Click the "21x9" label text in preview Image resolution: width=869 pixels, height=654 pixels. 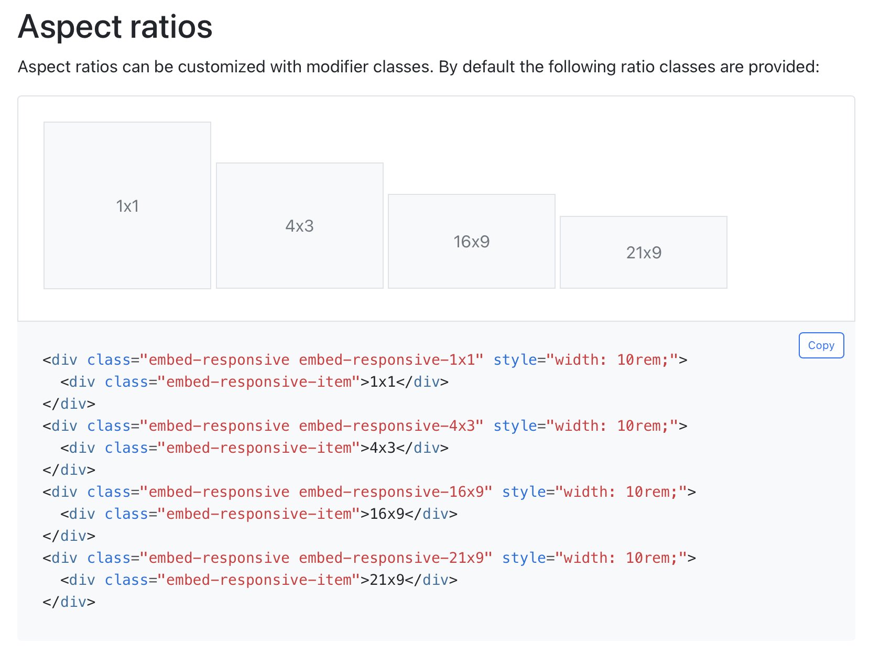(x=644, y=253)
